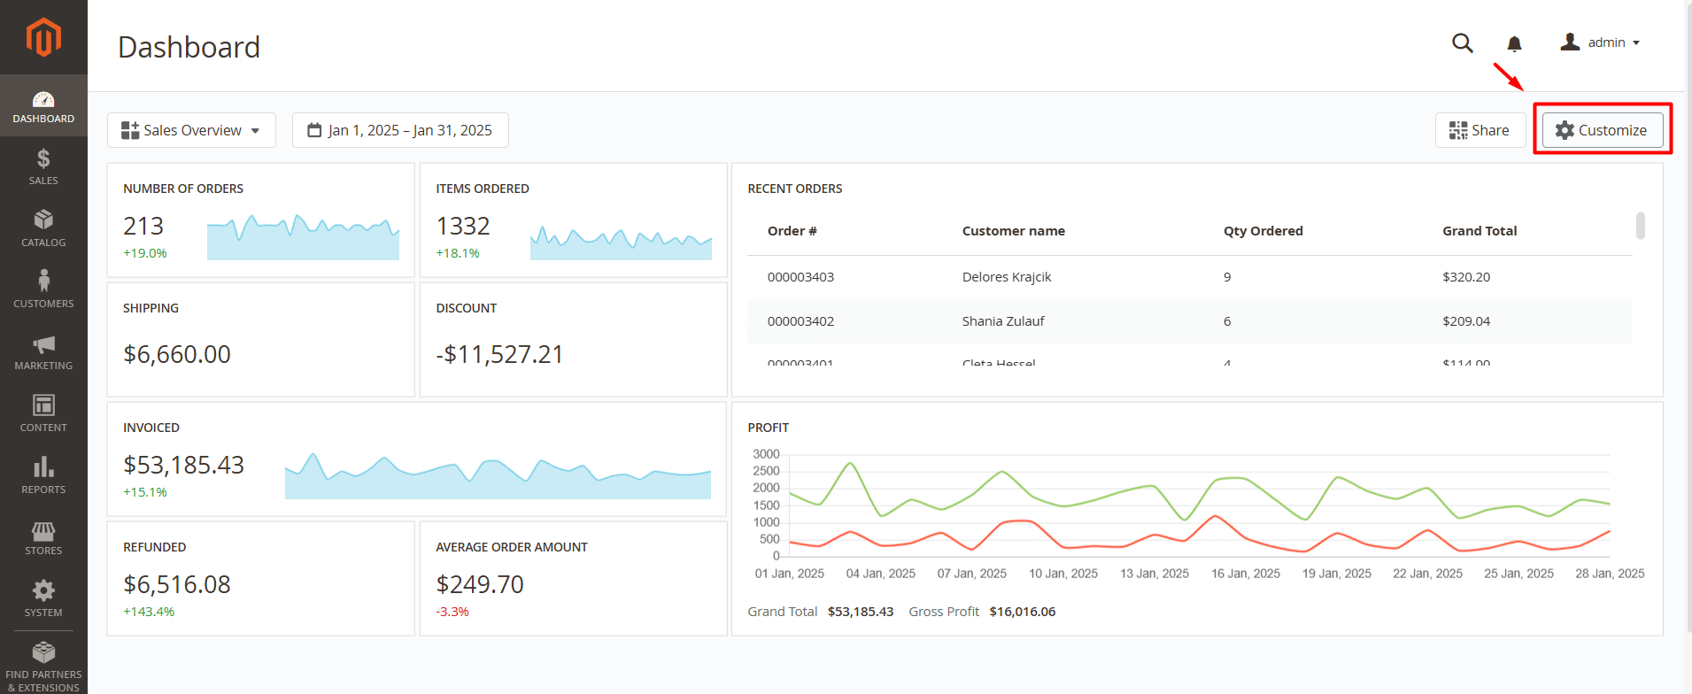This screenshot has width=1692, height=694.
Task: Expand the Sales Overview dropdown
Action: pos(191,130)
